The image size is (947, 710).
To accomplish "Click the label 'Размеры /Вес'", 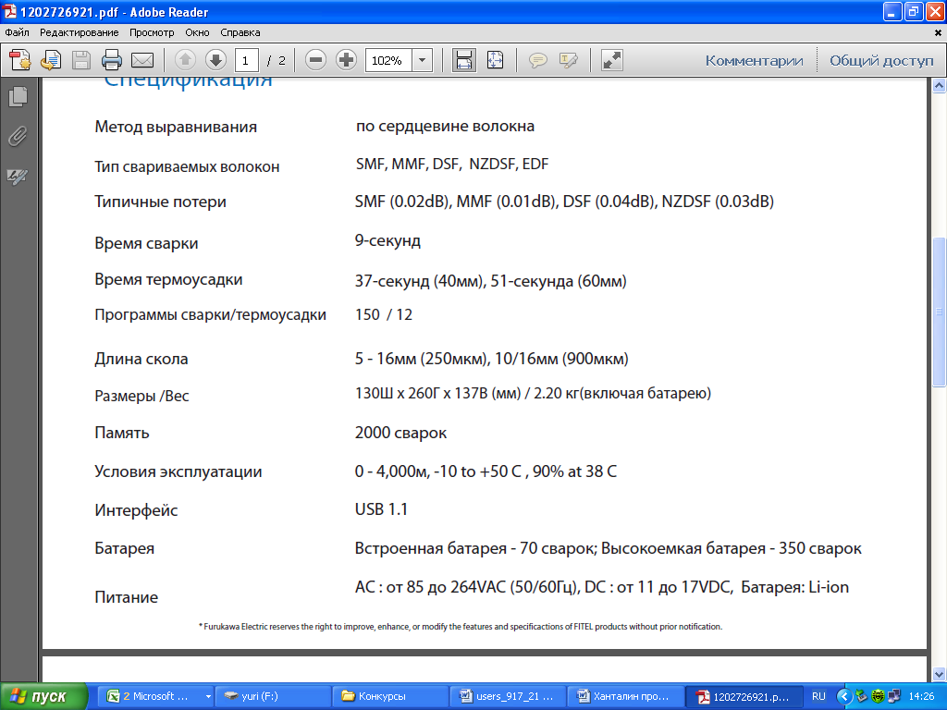I will (141, 396).
